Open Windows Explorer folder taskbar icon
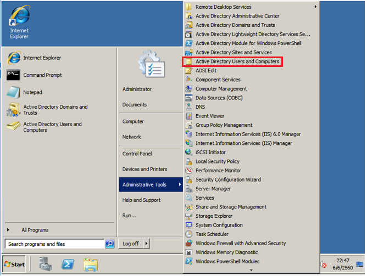This screenshot has width=367, height=276. pos(90,264)
